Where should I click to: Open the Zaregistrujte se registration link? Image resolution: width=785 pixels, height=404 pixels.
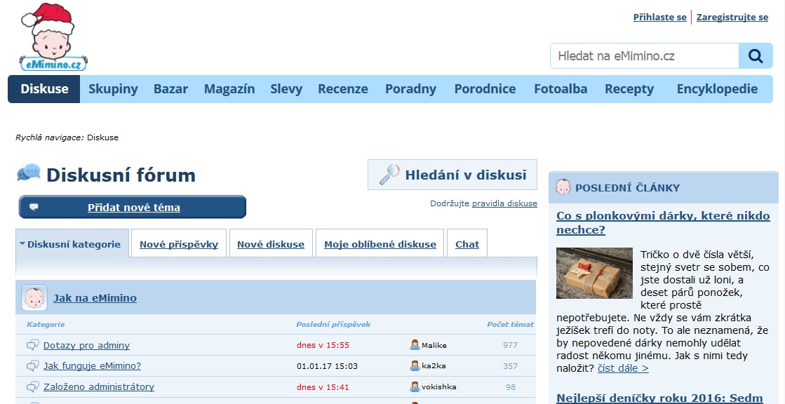point(732,18)
